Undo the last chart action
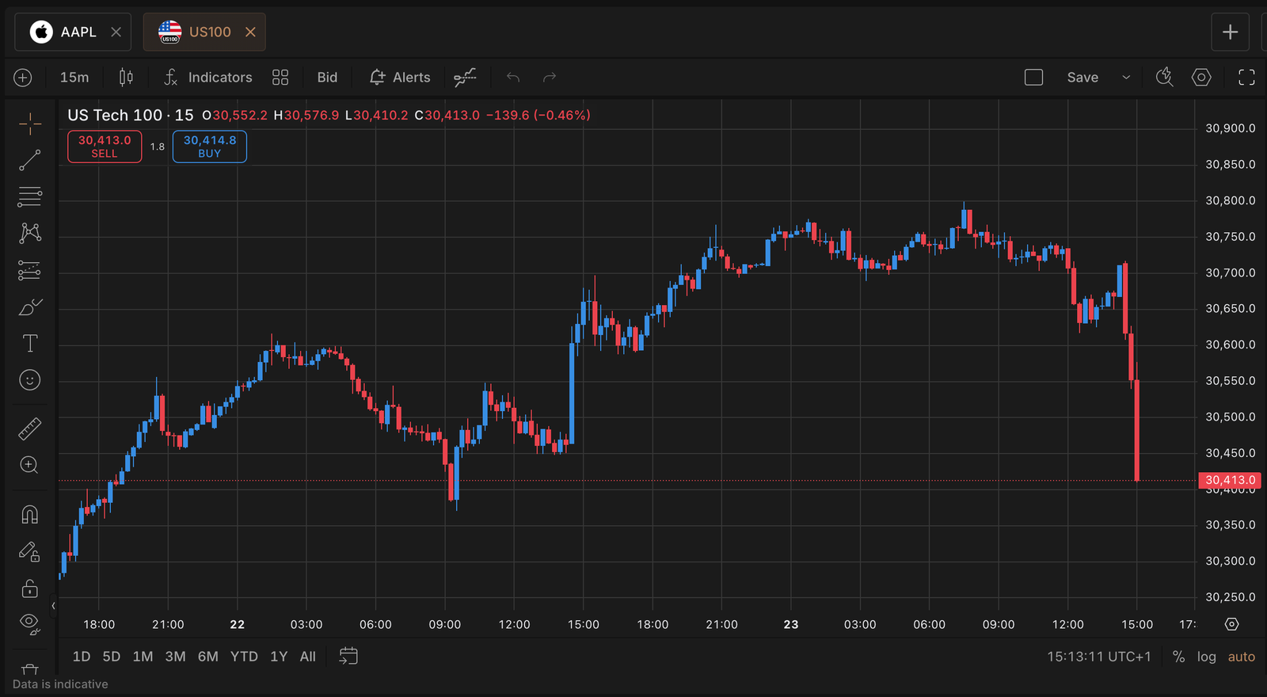 (513, 77)
